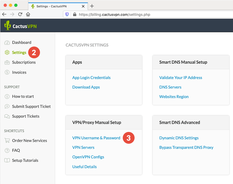Click the CactusVPN logo in header
Viewport: 233px width, 184px height.
[21, 26]
